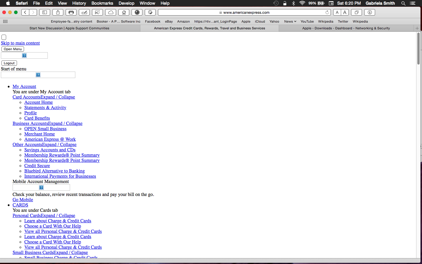Open Notification Center
This screenshot has width=422, height=264.
[x=413, y=3]
